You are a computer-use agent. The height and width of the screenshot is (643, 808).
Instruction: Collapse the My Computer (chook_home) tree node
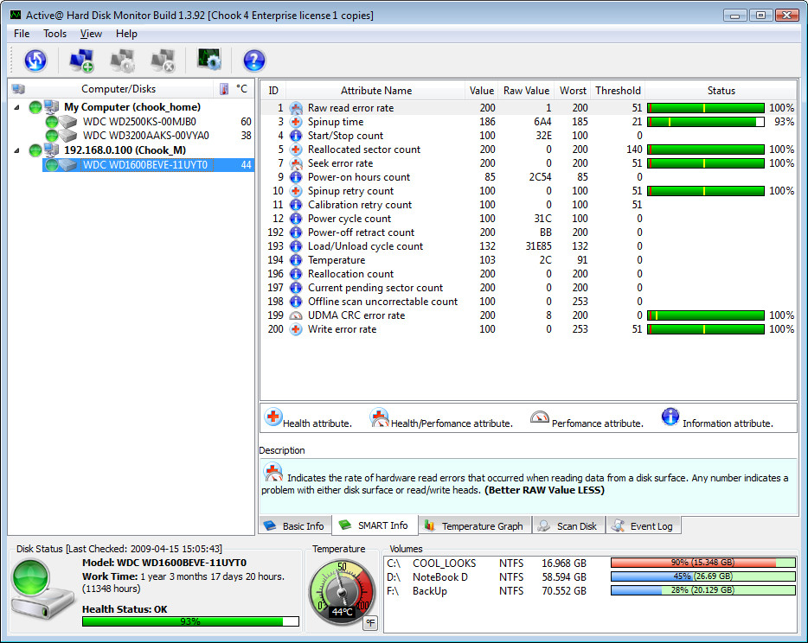coord(16,107)
